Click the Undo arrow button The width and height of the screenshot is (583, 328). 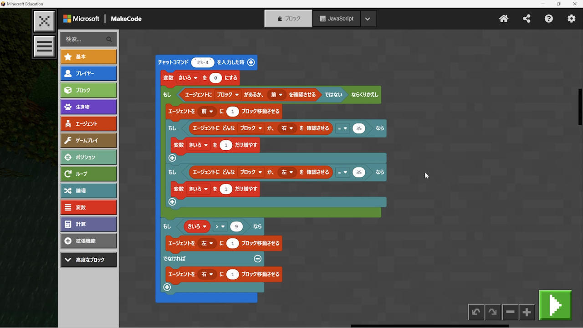pos(476,312)
